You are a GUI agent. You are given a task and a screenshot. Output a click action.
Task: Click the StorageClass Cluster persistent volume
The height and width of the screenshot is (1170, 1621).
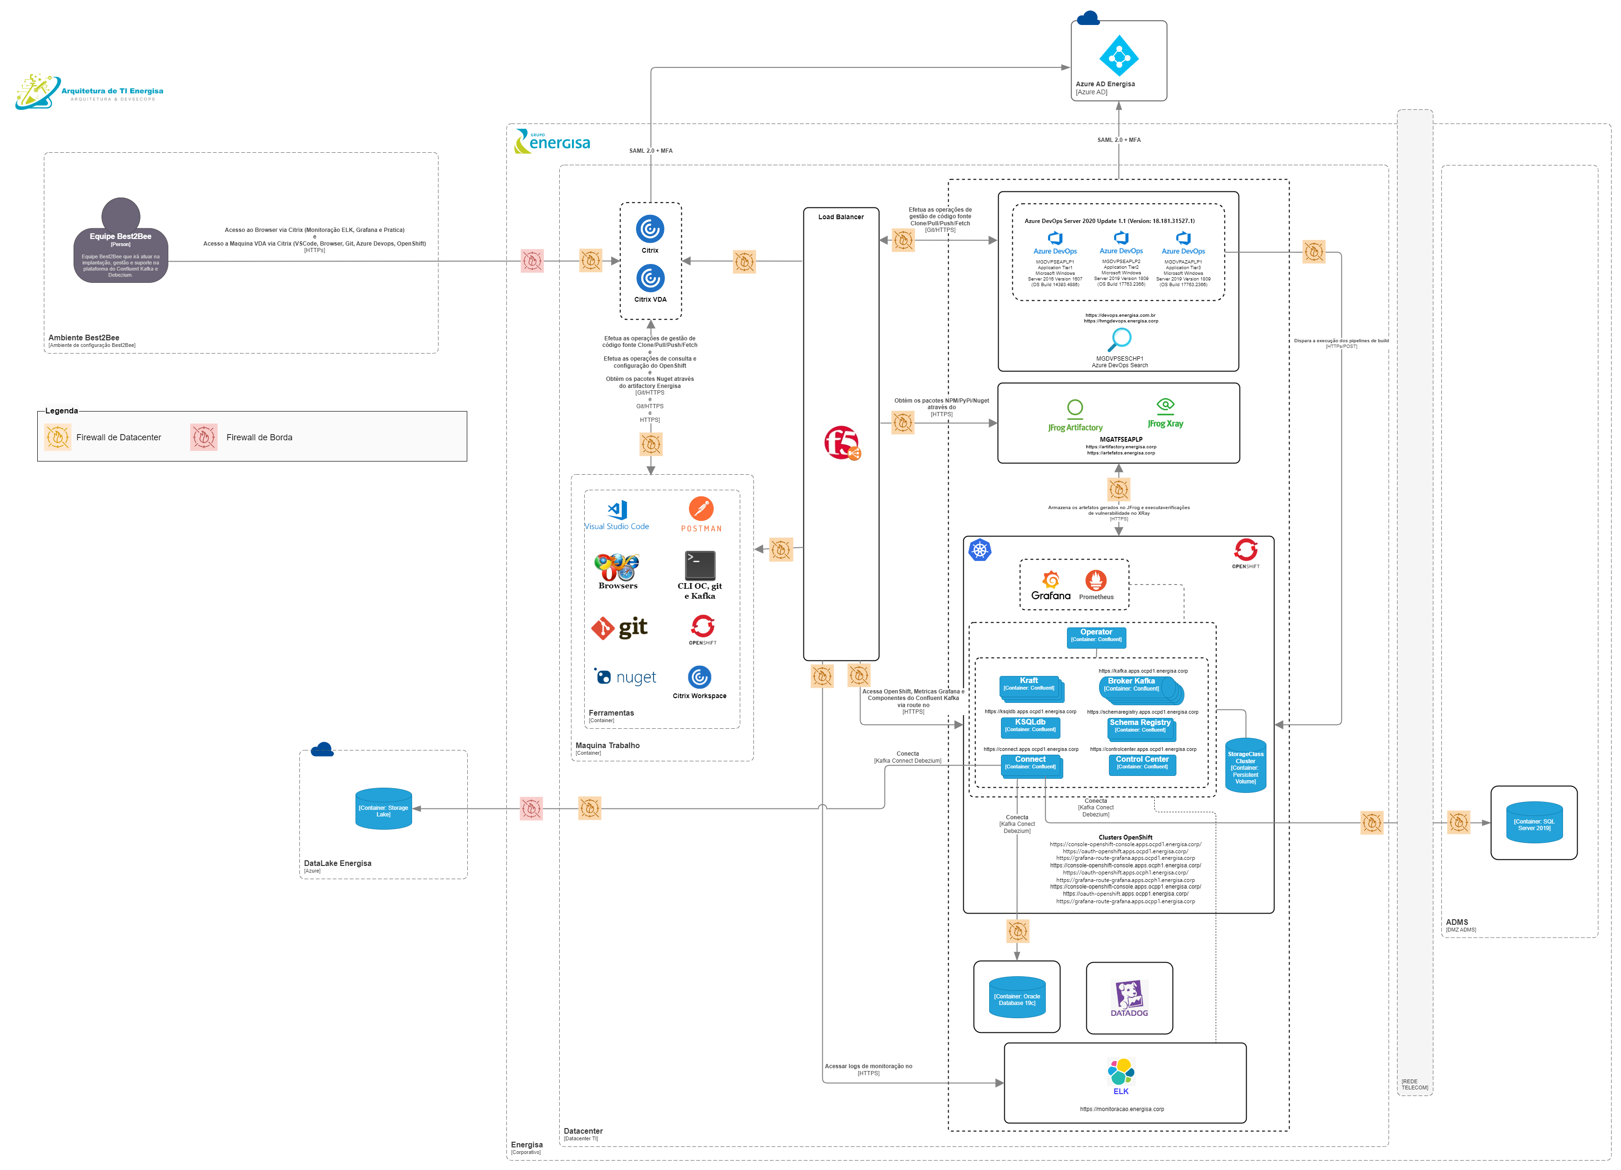coord(1245,766)
